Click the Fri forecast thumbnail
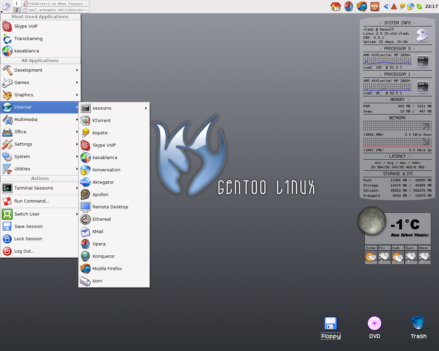Viewport: 439px width, 351px height. [x=384, y=257]
